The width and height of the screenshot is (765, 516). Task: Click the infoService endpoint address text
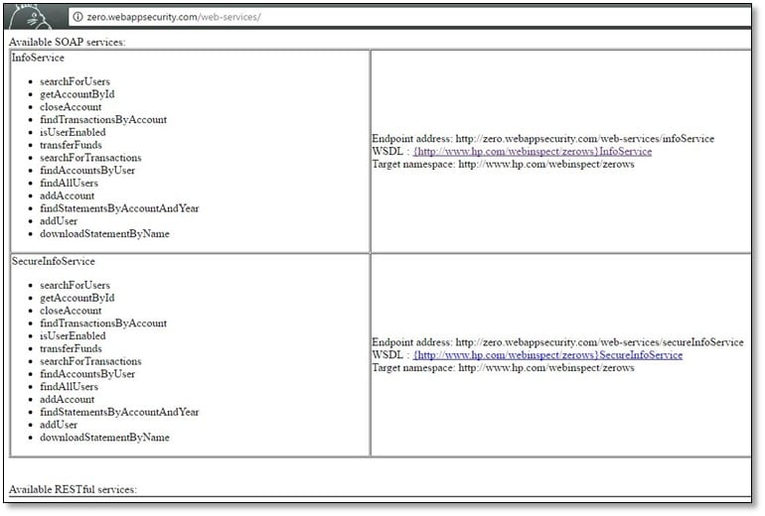click(542, 139)
